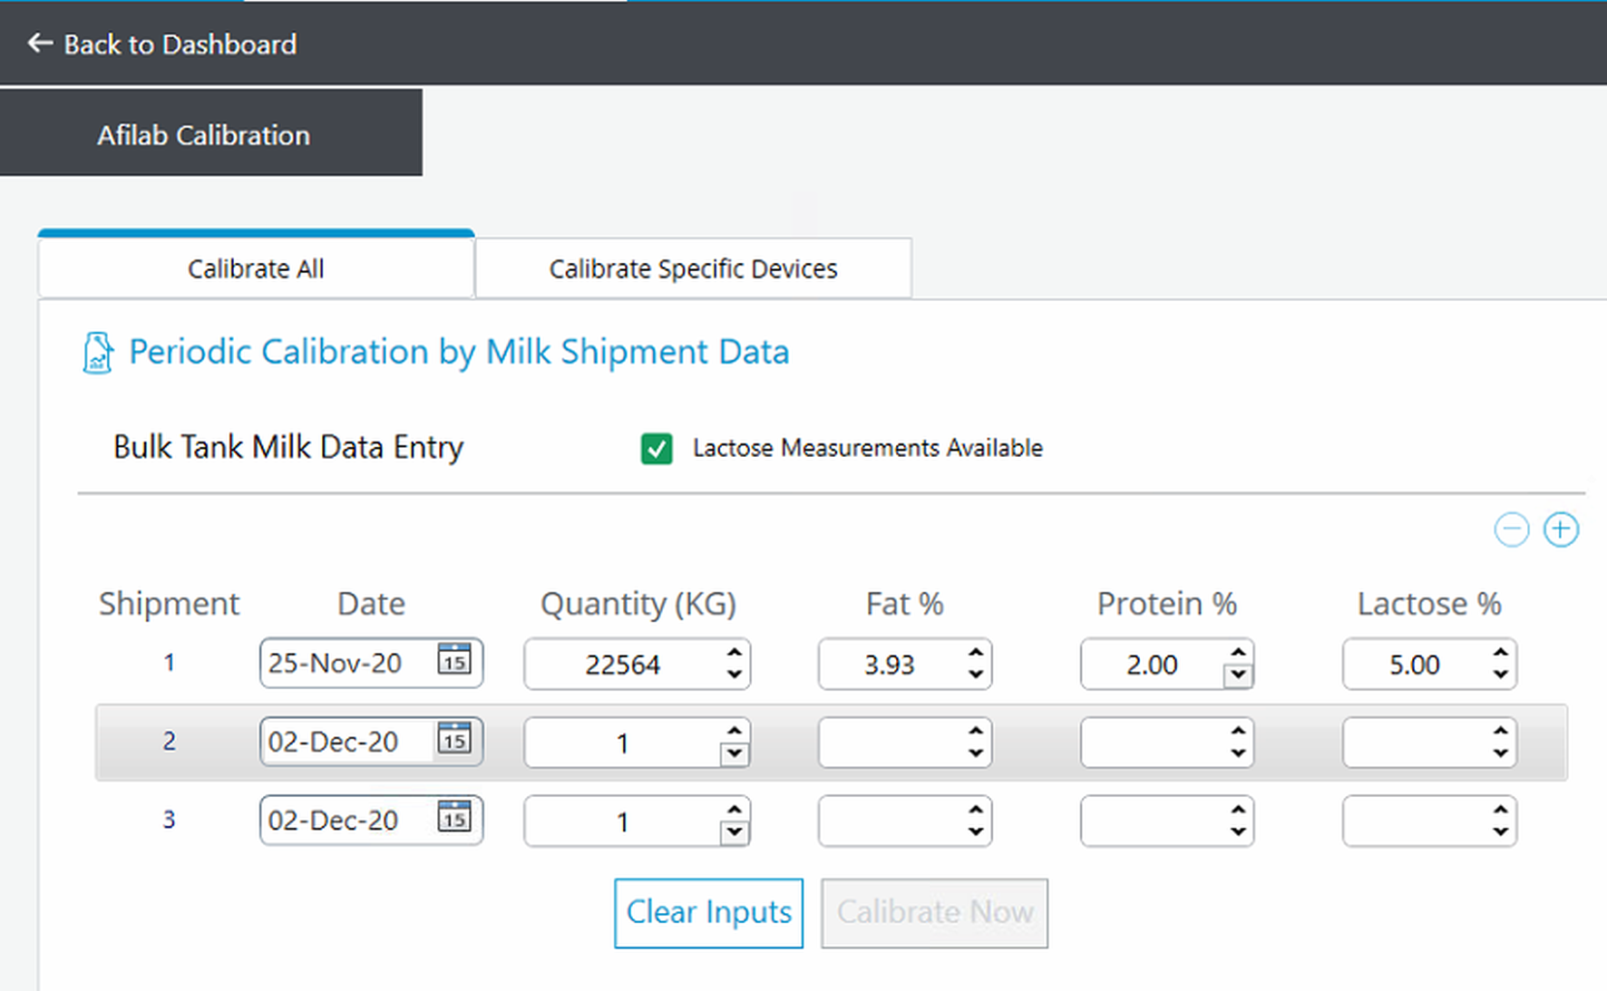The image size is (1607, 991).
Task: Switch to Calibrate Specific Devices tab
Action: pyautogui.click(x=693, y=269)
